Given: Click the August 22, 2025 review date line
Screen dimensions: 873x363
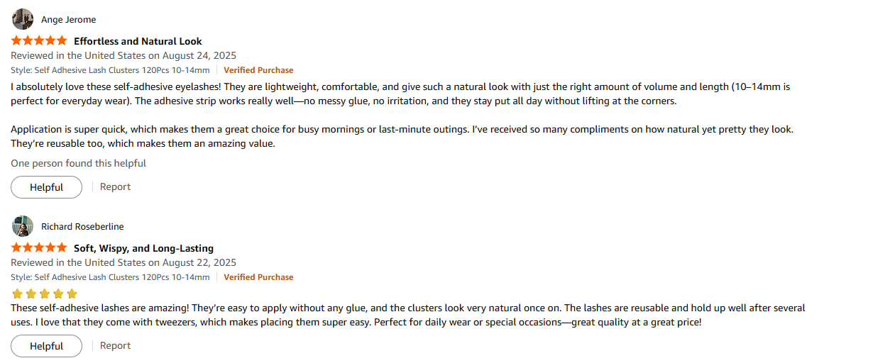Looking at the screenshot, I should (x=123, y=262).
